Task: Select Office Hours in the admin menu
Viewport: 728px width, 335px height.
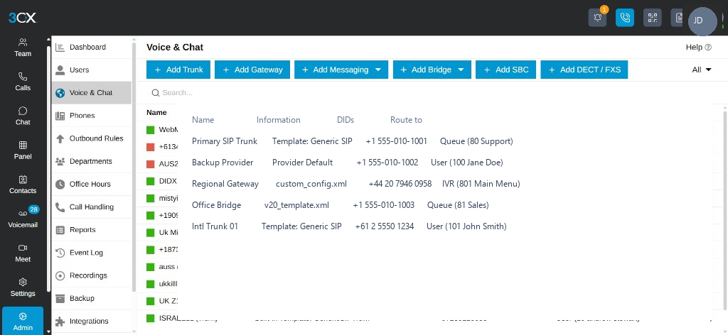Action: click(x=92, y=184)
